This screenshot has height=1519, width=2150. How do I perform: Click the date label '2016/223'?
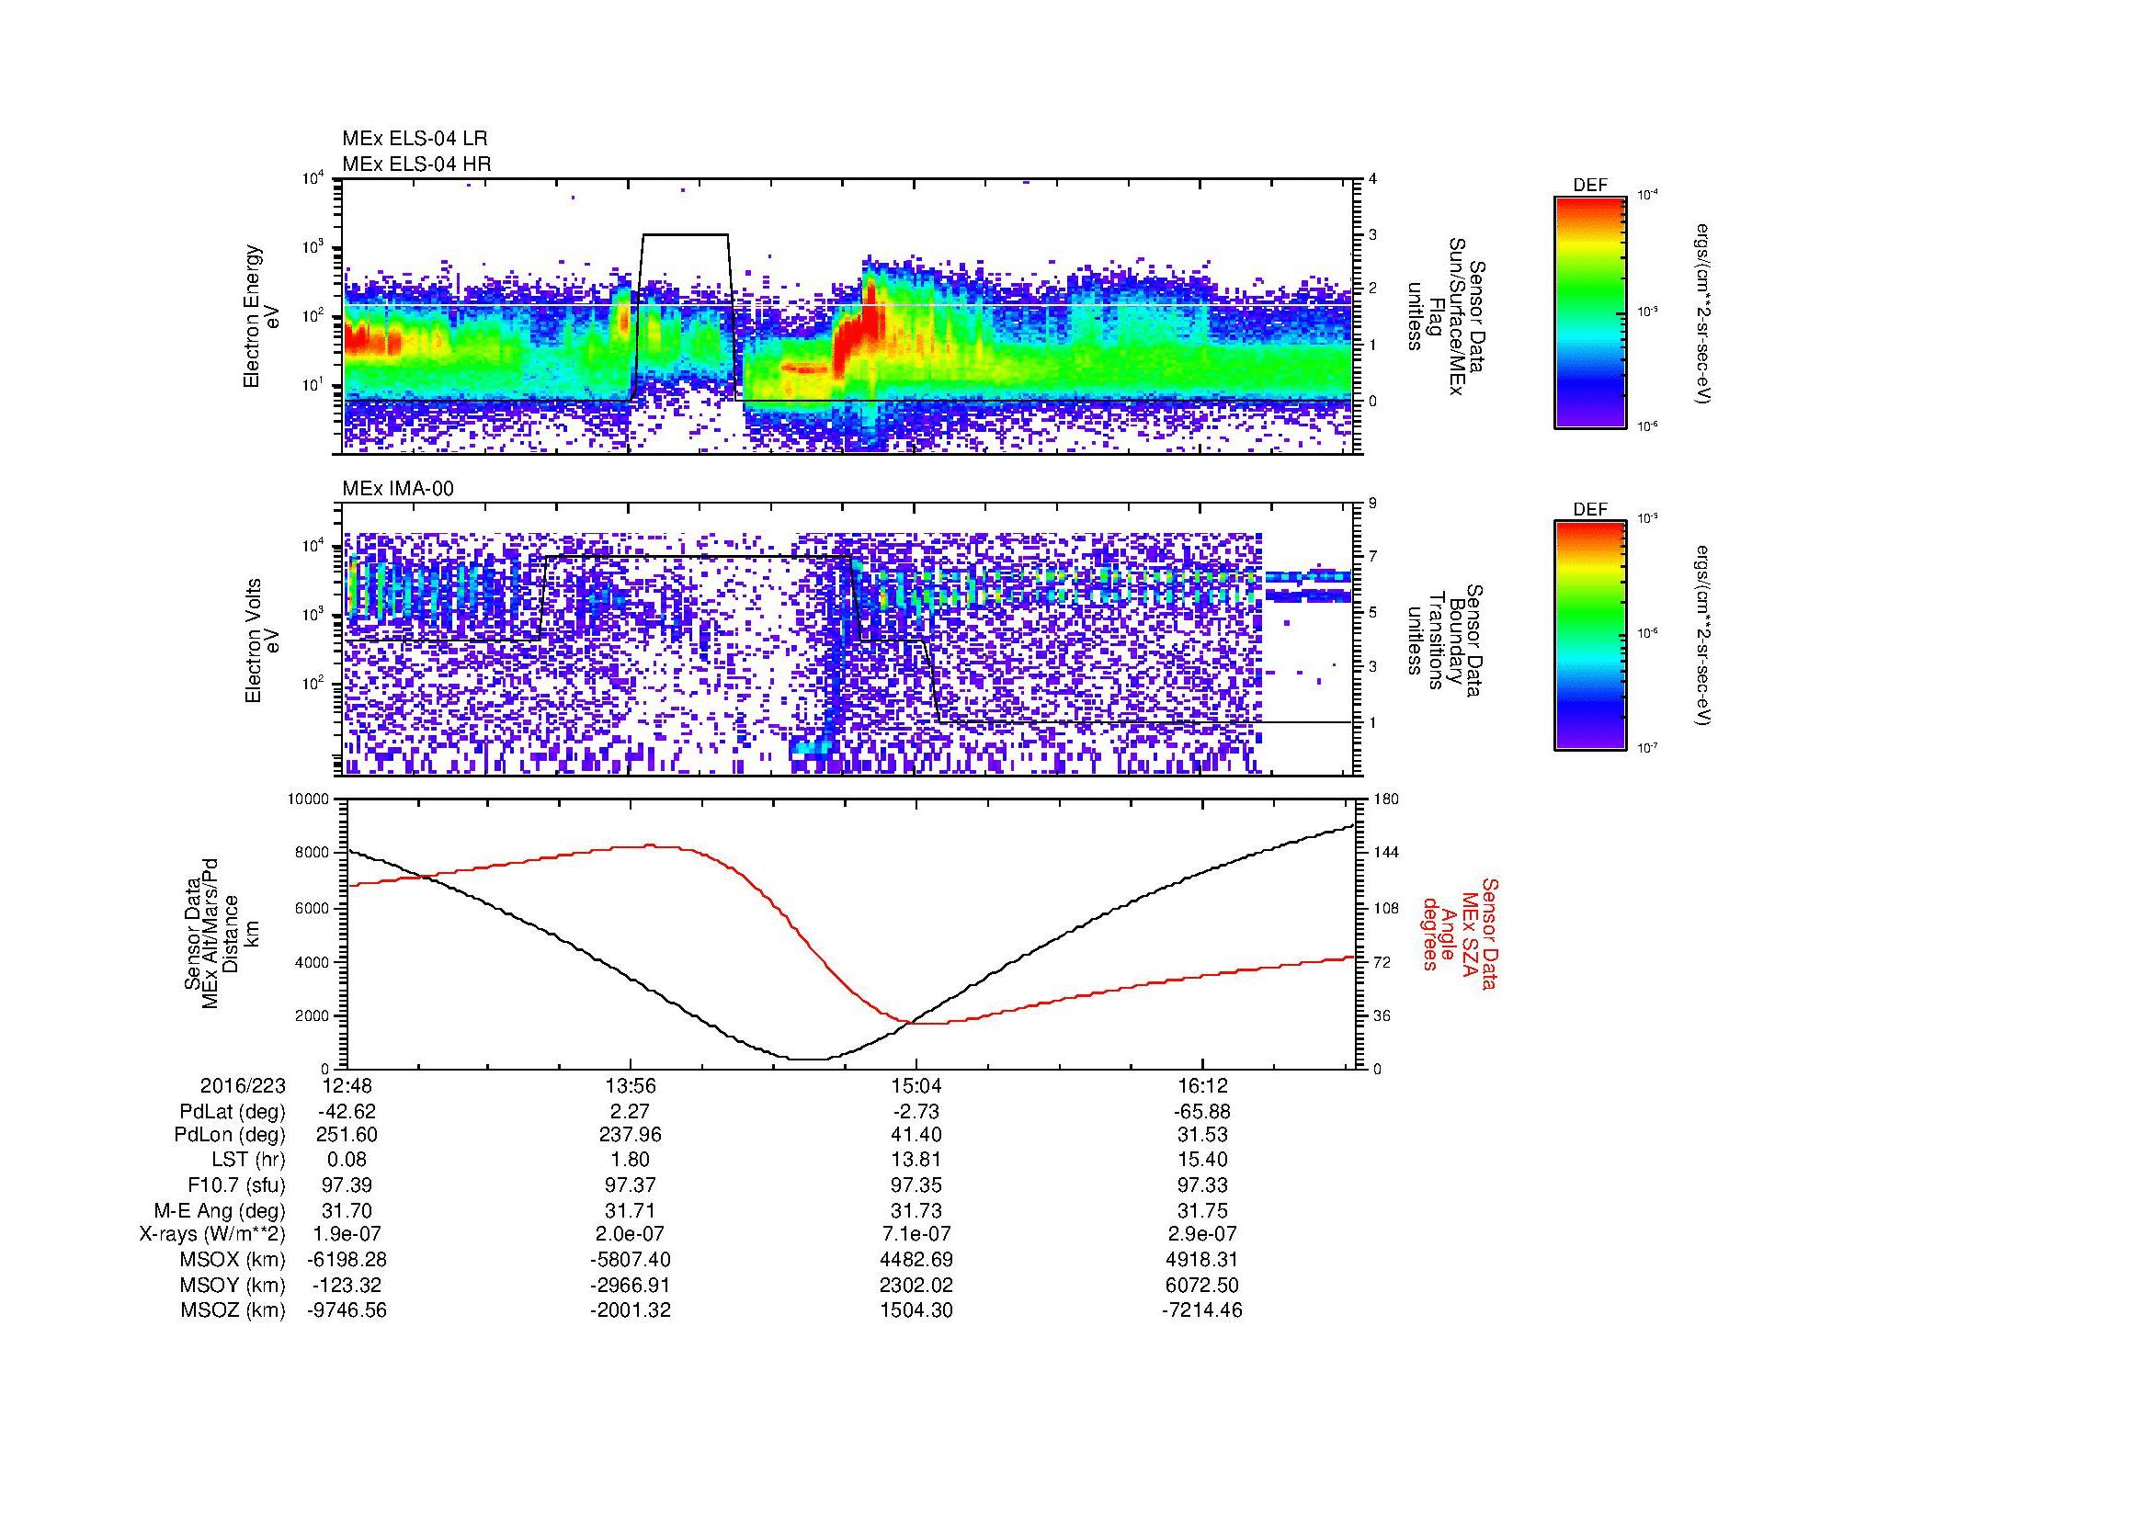coord(243,1085)
